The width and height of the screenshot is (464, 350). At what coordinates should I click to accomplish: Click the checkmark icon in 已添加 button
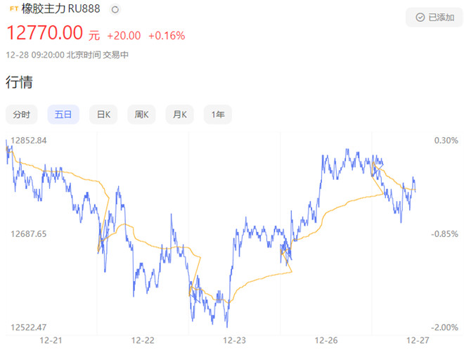click(420, 18)
